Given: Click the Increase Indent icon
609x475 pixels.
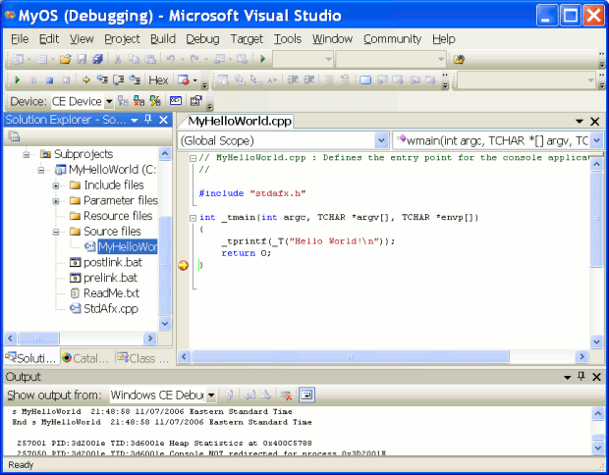Looking at the screenshot, I should click(x=308, y=79).
